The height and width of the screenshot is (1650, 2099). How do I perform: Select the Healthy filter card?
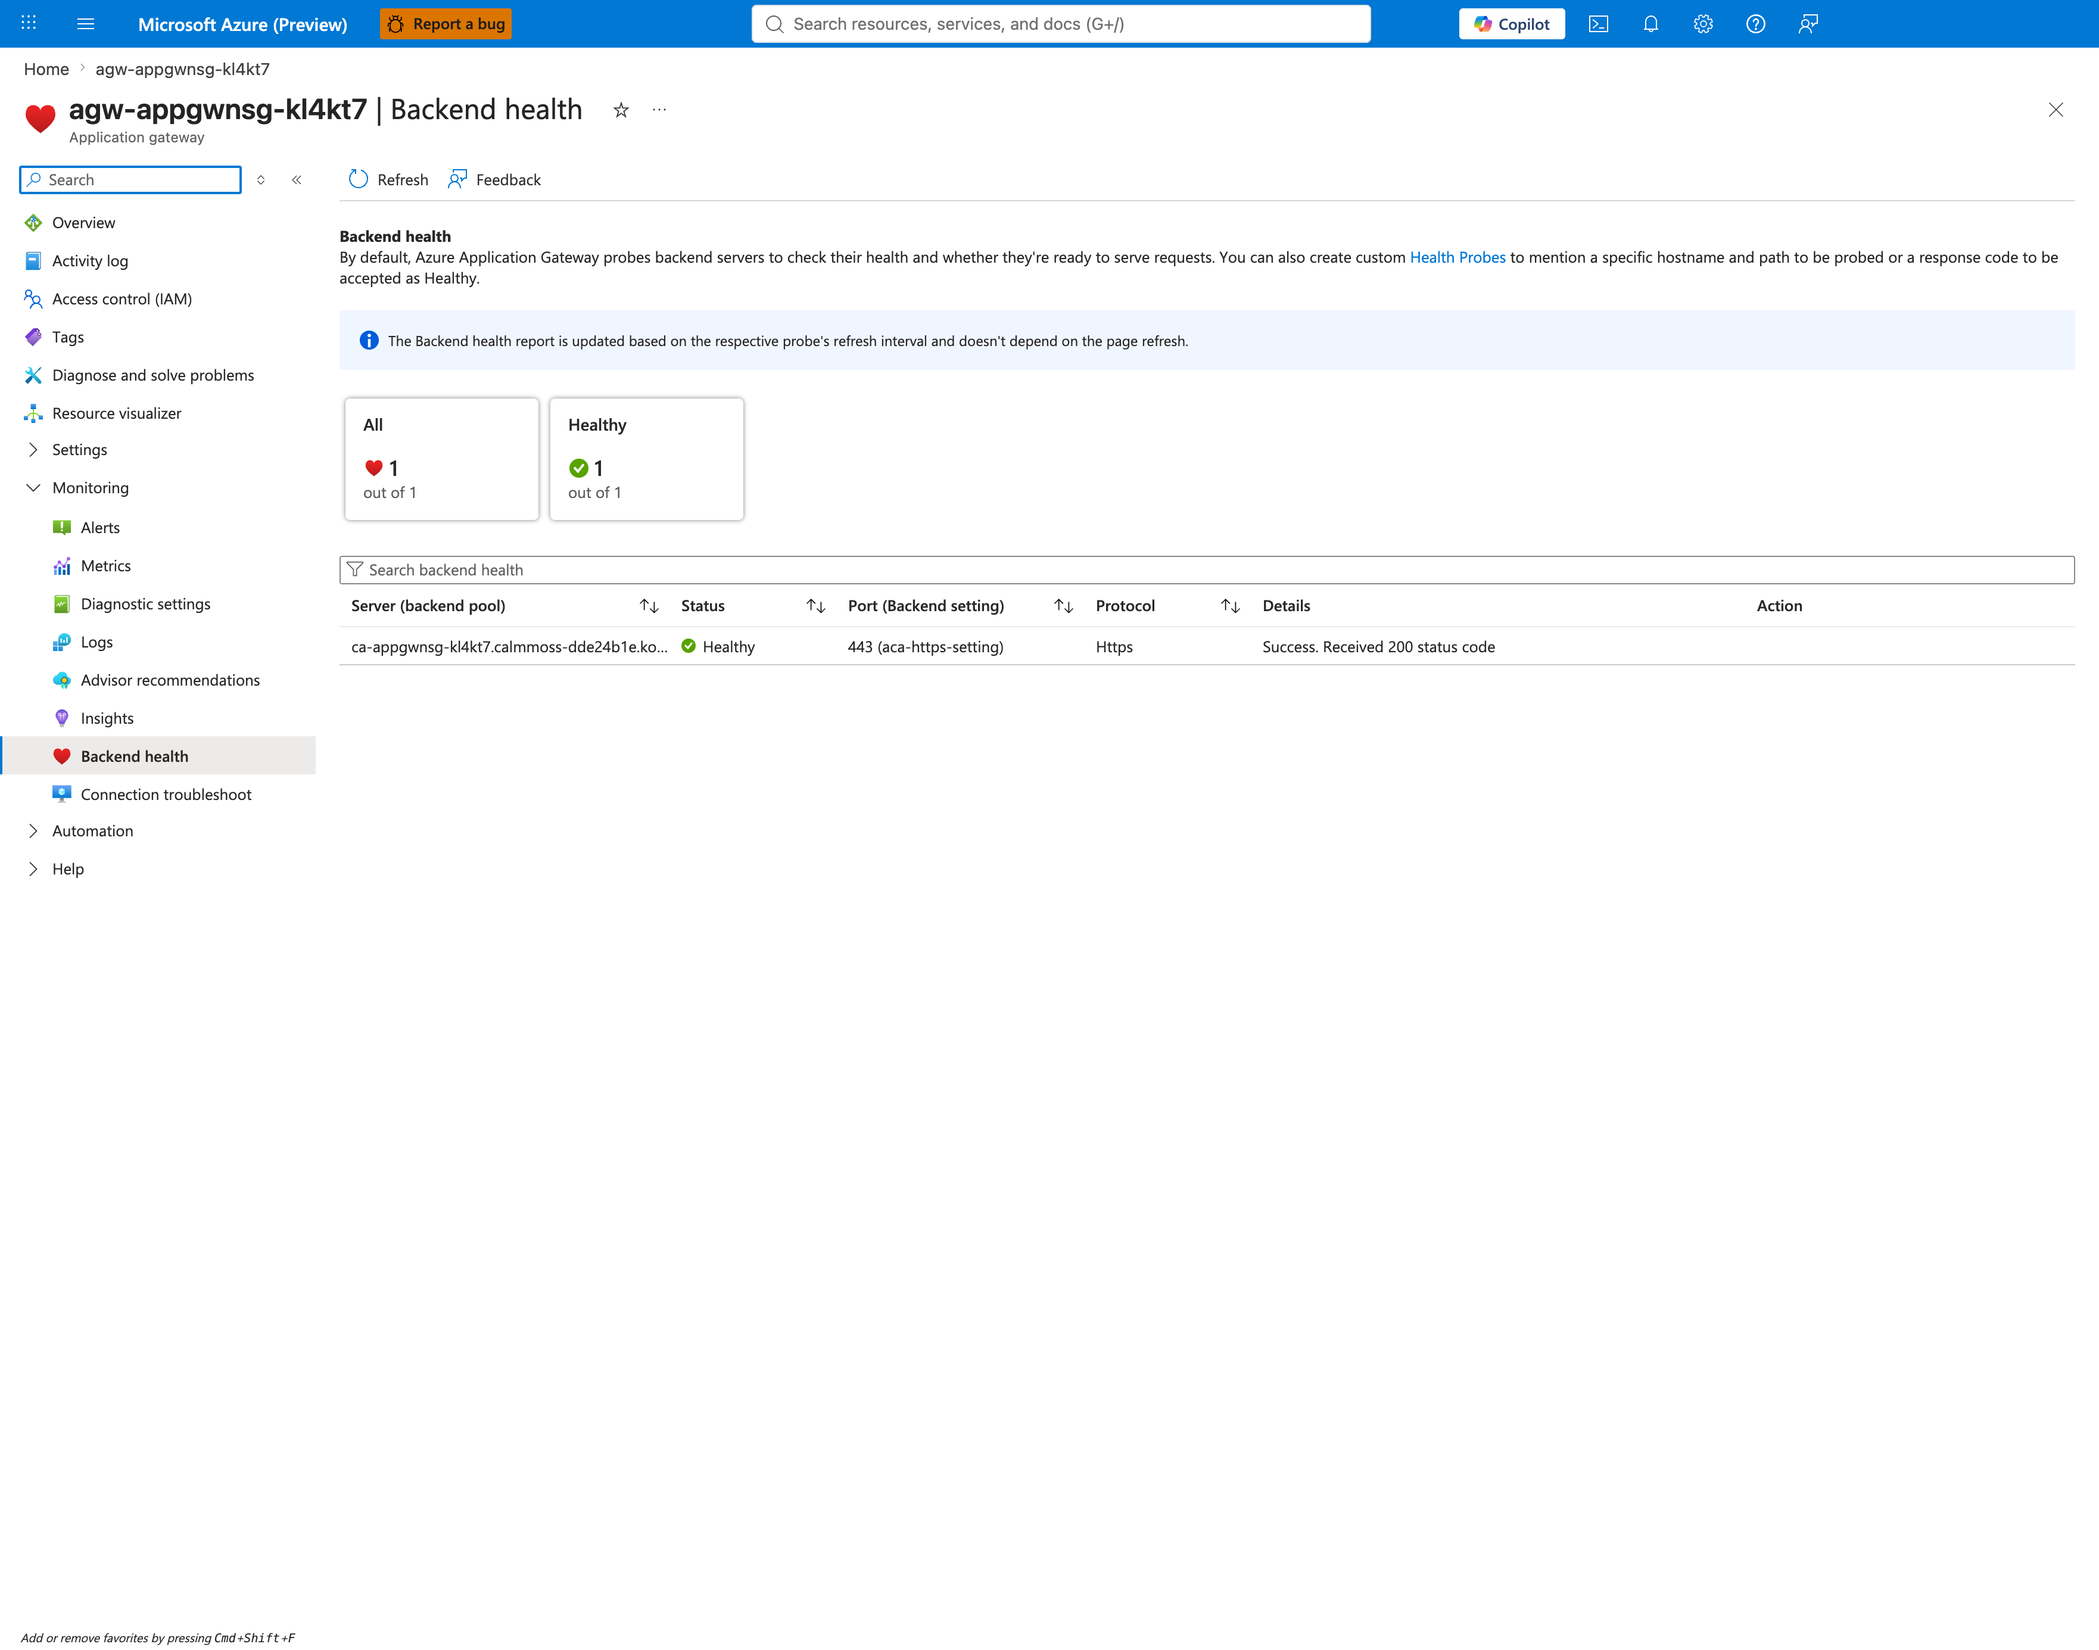pos(646,459)
